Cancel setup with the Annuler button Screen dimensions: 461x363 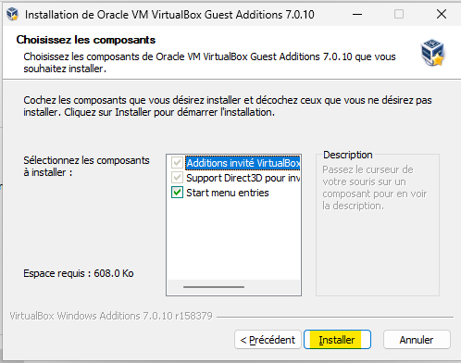[417, 340]
